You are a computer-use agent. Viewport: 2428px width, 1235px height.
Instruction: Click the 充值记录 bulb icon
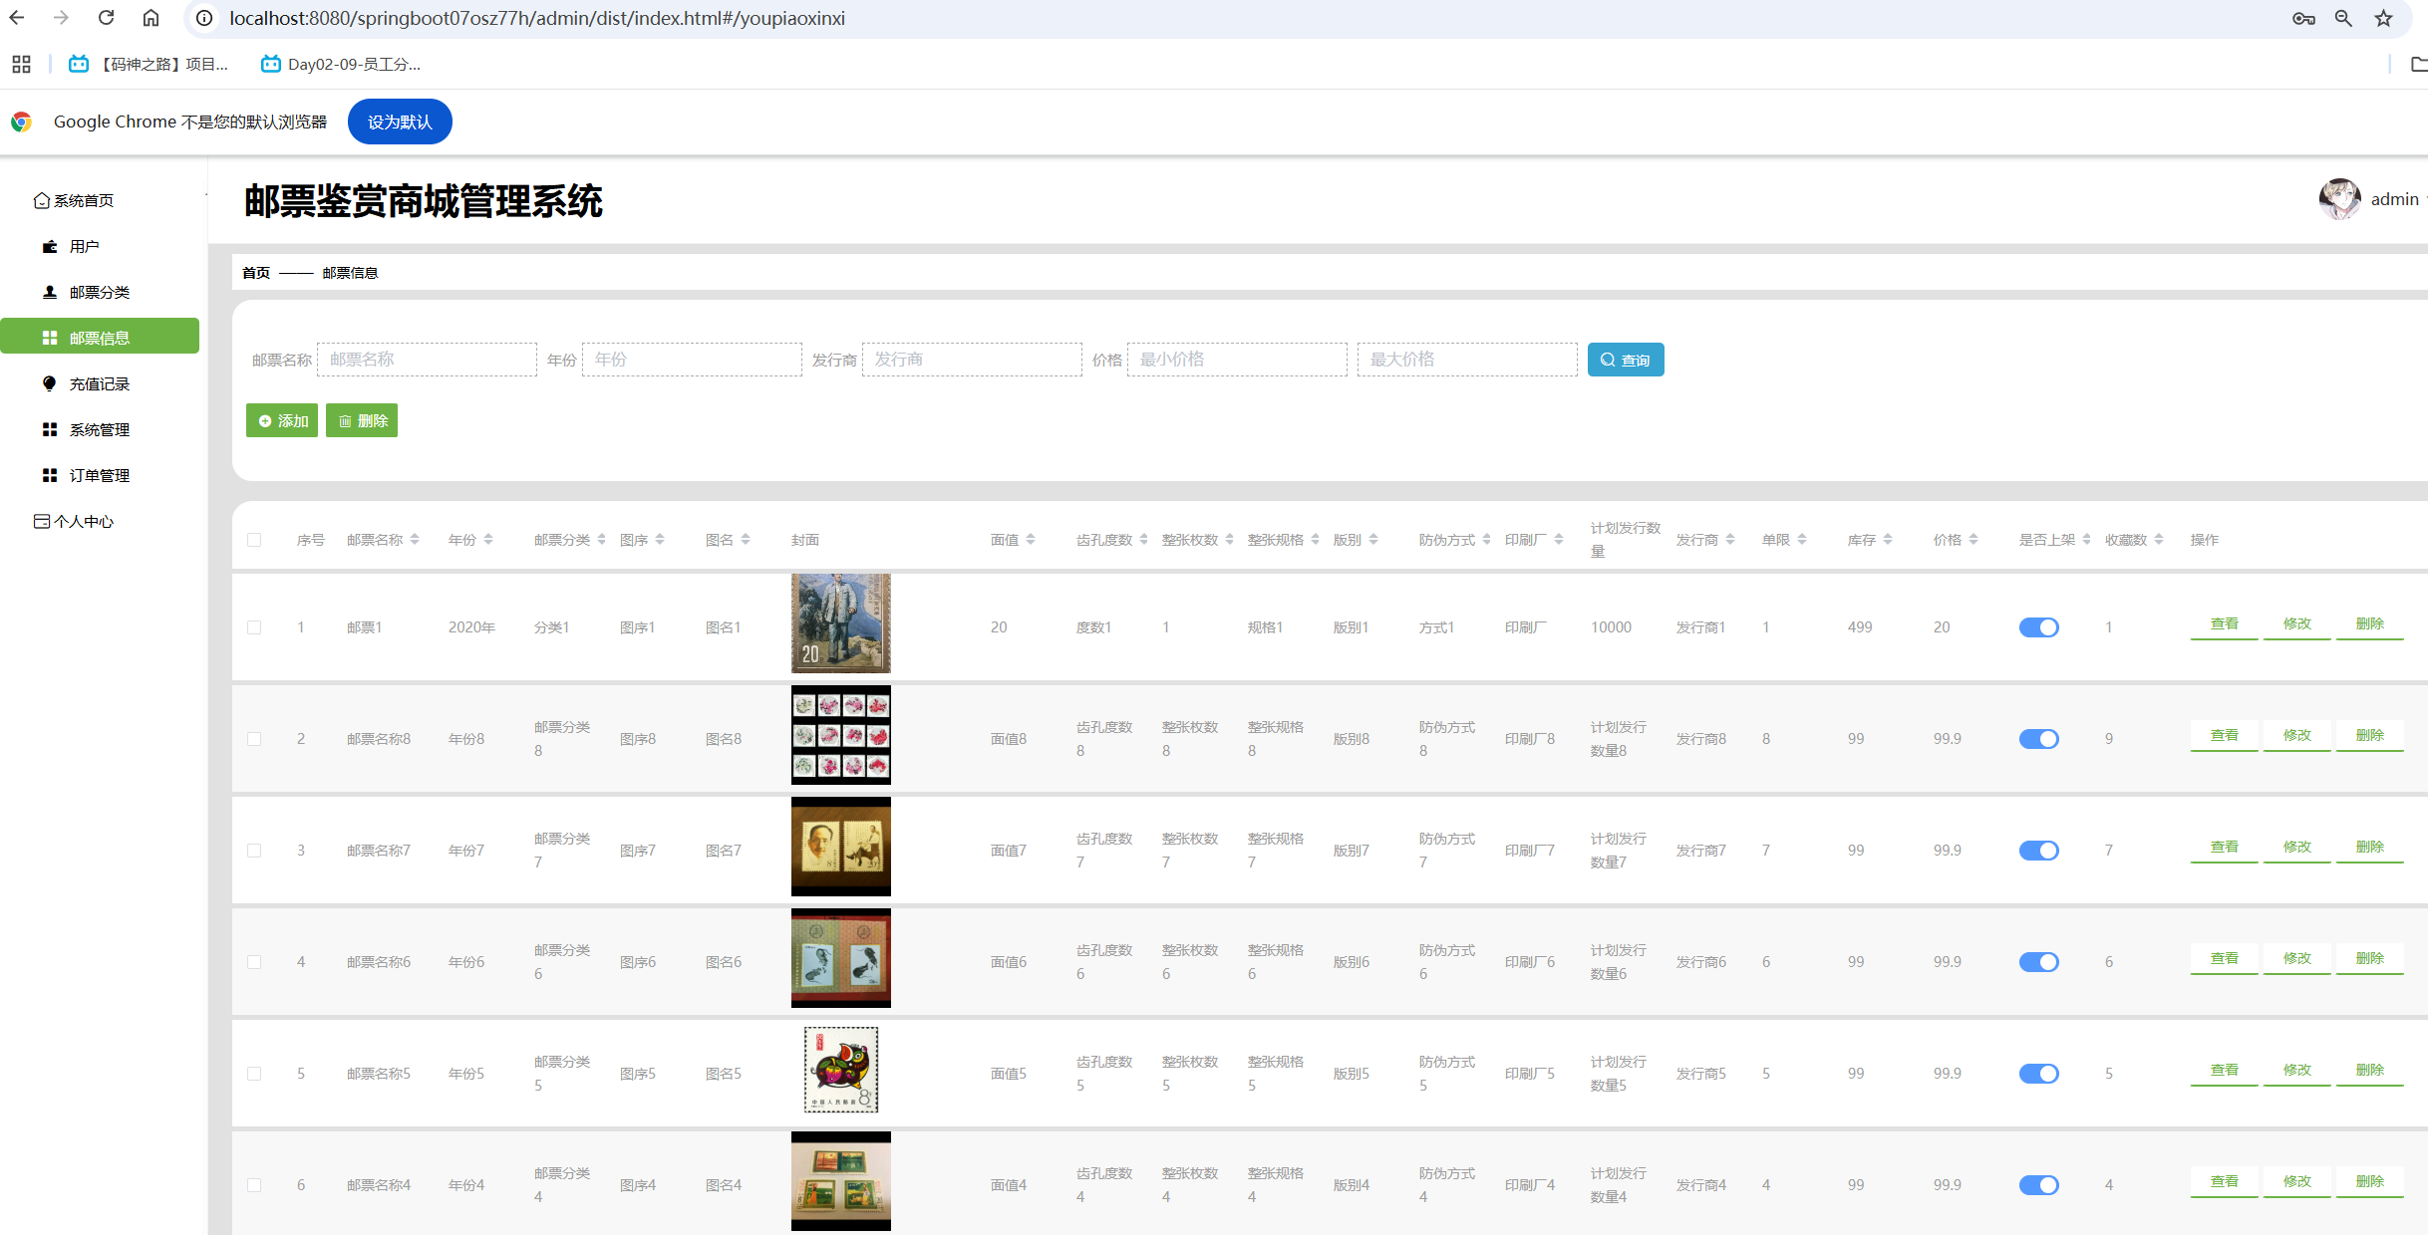[x=50, y=384]
